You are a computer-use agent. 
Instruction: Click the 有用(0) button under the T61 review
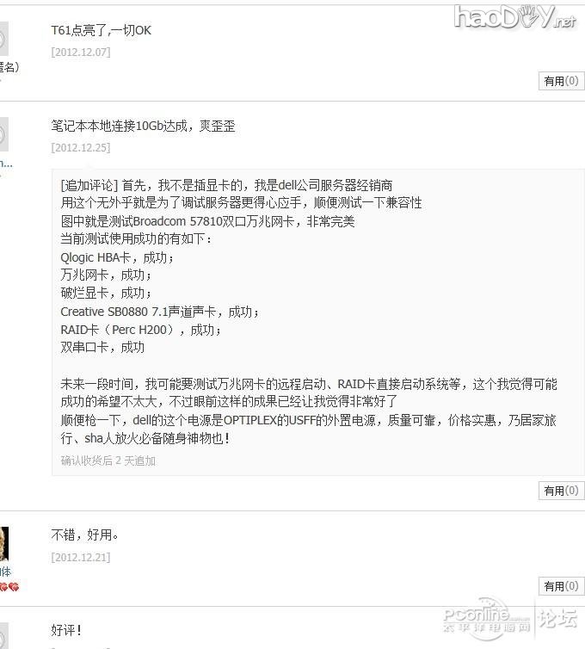pyautogui.click(x=562, y=81)
